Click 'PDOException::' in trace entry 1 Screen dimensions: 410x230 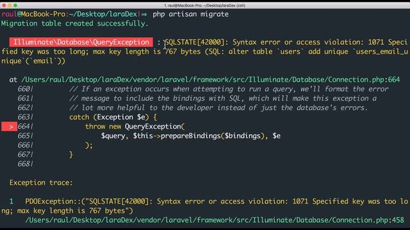click(53, 201)
